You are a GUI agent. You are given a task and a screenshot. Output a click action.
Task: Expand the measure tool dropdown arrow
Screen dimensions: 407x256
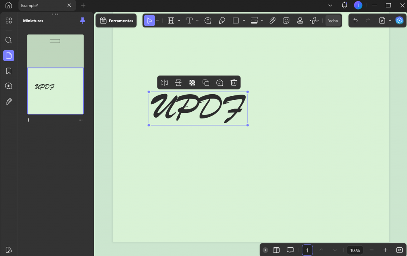262,21
